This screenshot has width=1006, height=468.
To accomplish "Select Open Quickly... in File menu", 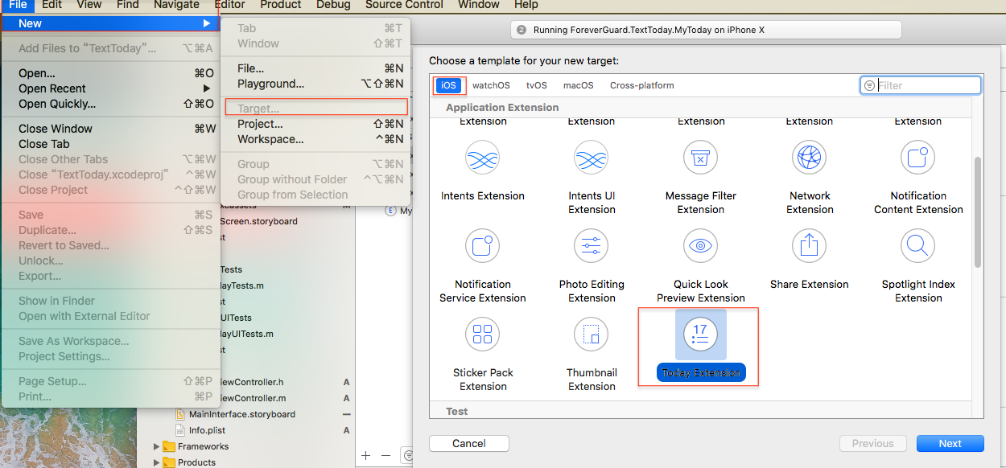I will [x=111, y=104].
